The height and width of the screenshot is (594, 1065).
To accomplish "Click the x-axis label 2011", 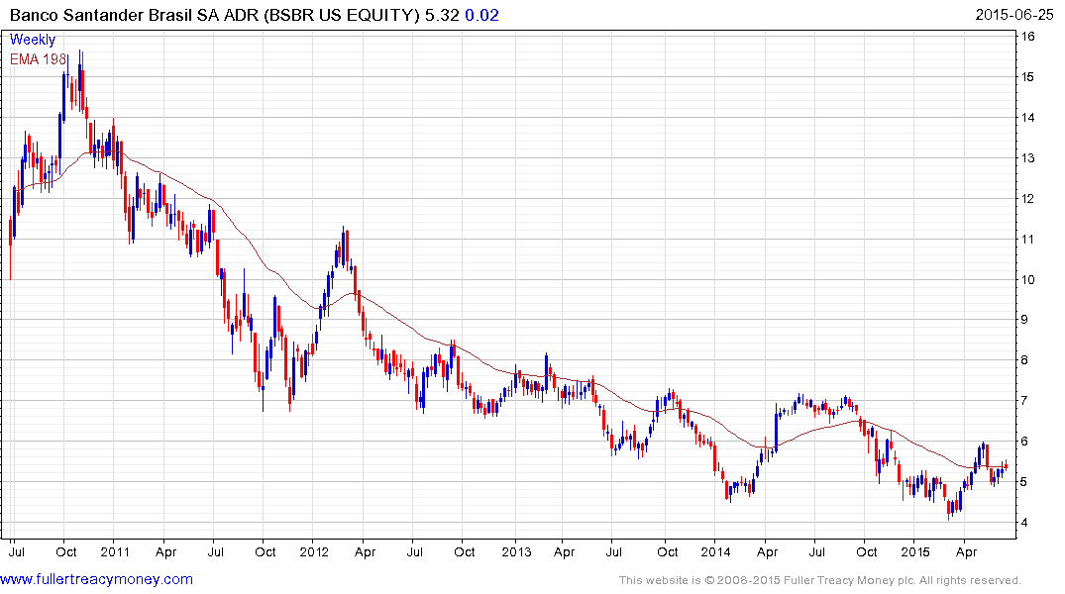I will (114, 551).
